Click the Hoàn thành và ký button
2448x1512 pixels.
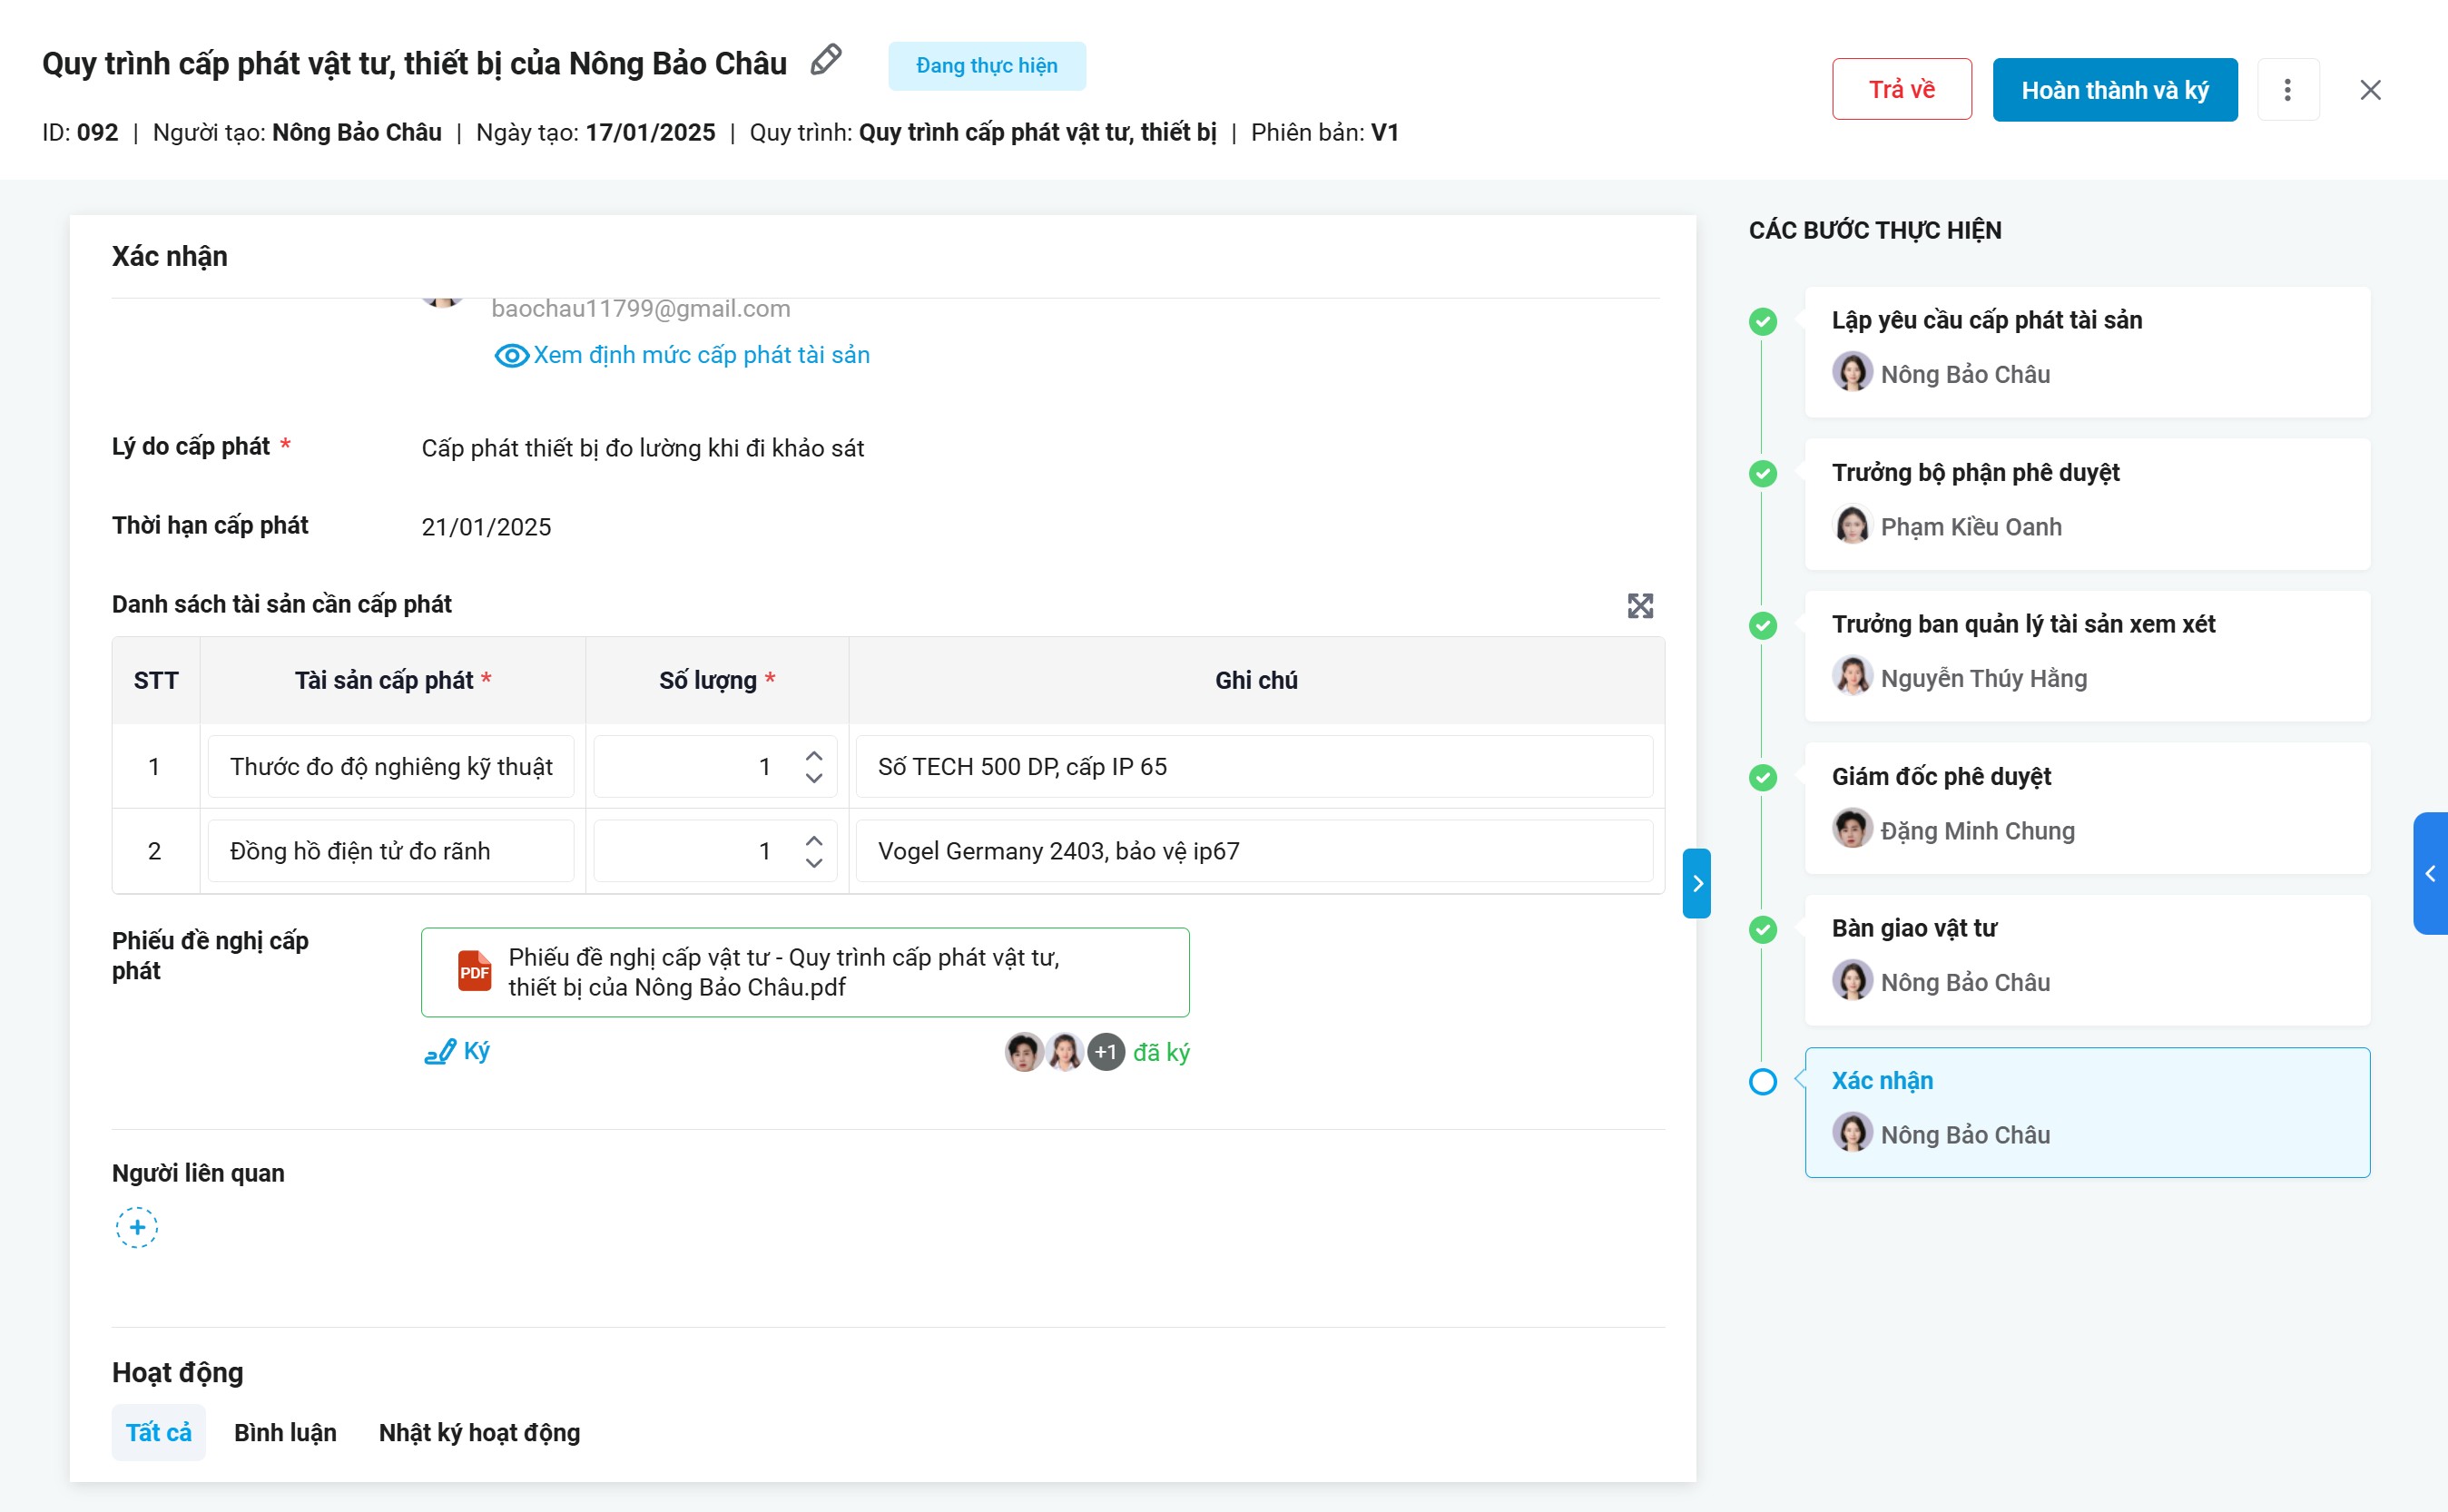[x=2114, y=90]
